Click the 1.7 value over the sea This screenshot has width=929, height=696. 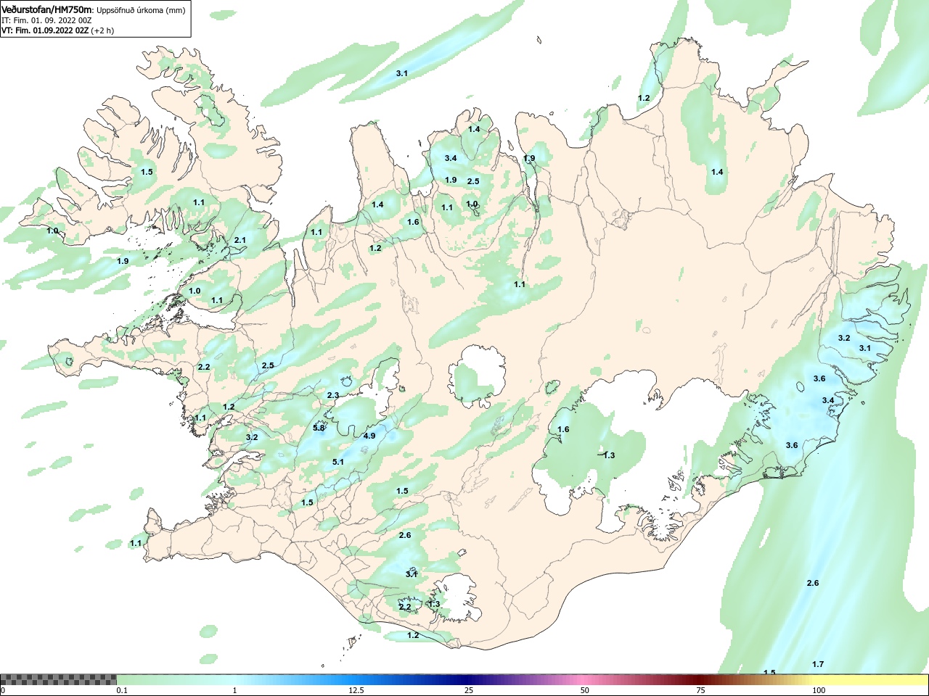pyautogui.click(x=818, y=664)
